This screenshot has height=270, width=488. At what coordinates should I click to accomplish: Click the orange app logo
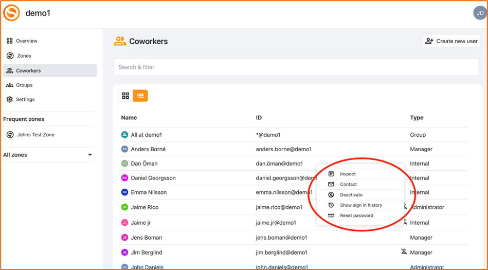tap(12, 13)
